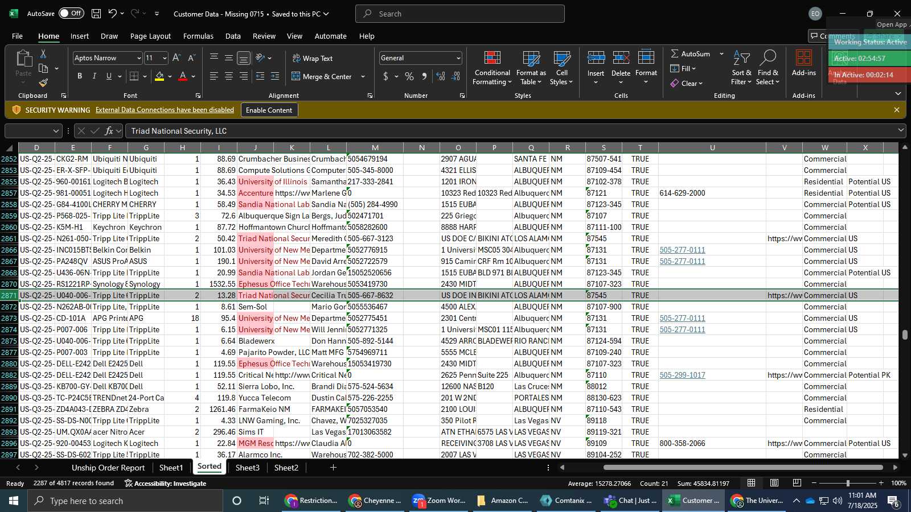
Task: Open the Page Layout ribbon tab
Action: (x=150, y=36)
